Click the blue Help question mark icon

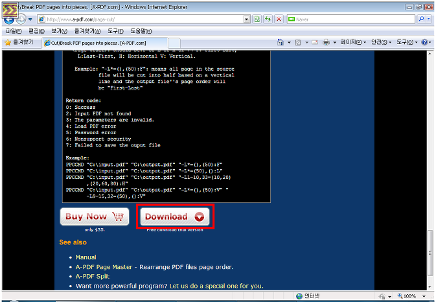coord(424,42)
